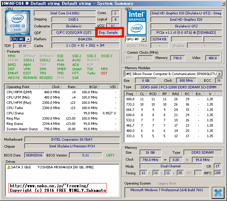Click the Chipset Intel Skylake-U Premium PCH field
The image size is (227, 201).
72,146
